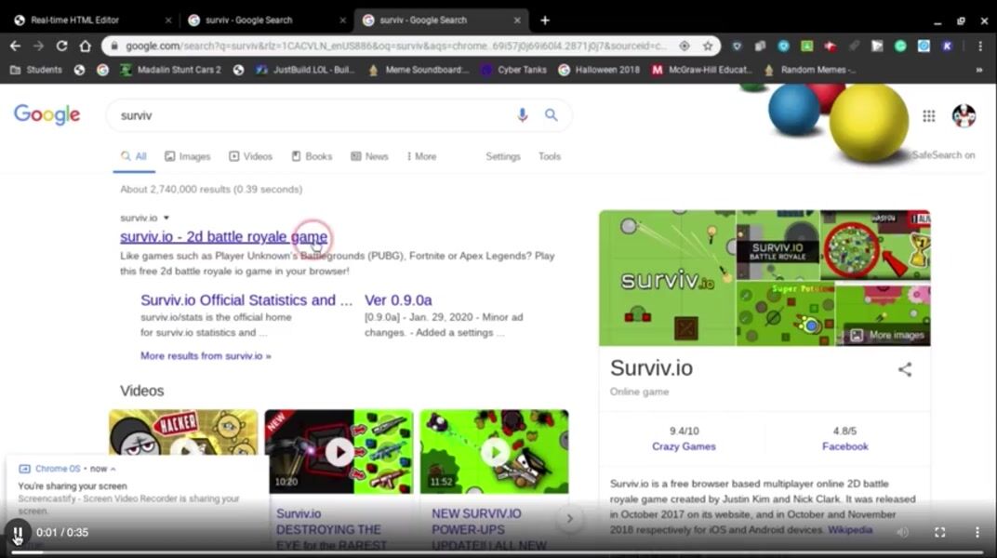The height and width of the screenshot is (558, 997).
Task: Expand the More search filters dropdown
Action: pos(421,156)
